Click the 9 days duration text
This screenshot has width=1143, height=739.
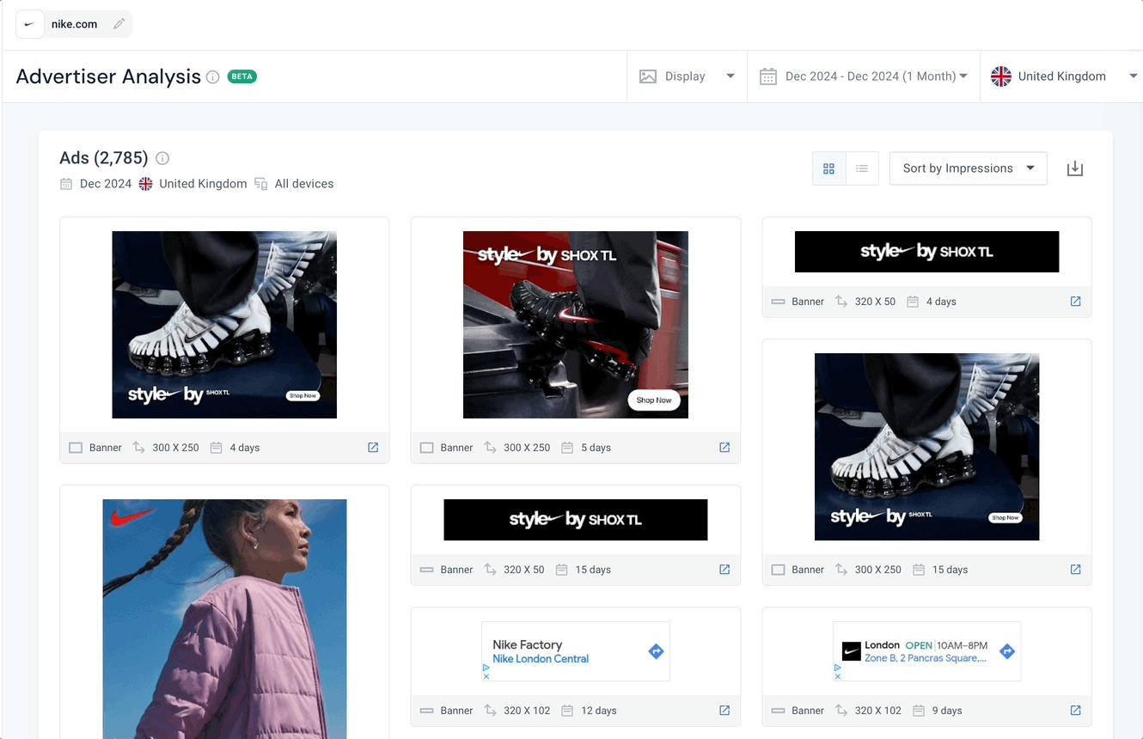tap(947, 711)
